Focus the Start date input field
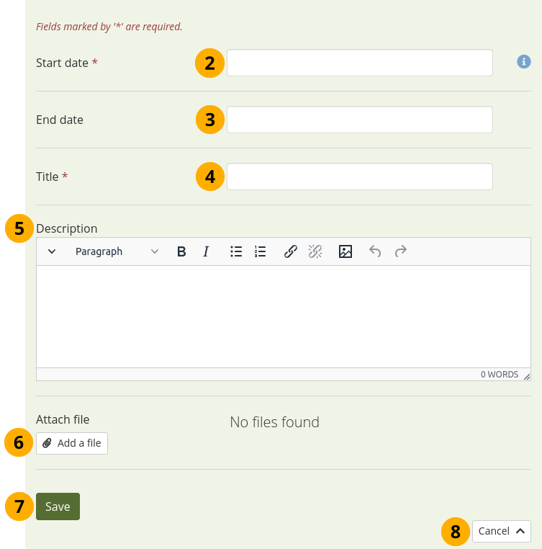This screenshot has width=542, height=549. (359, 63)
